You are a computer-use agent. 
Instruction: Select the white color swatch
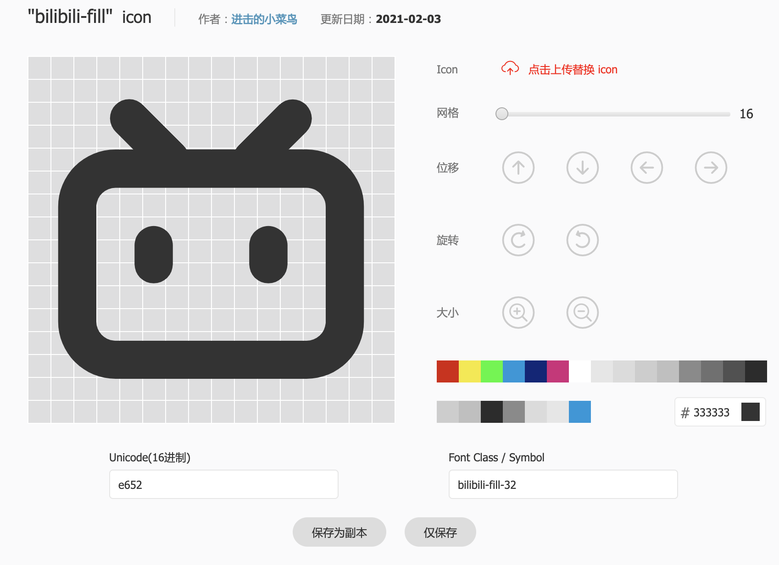580,371
